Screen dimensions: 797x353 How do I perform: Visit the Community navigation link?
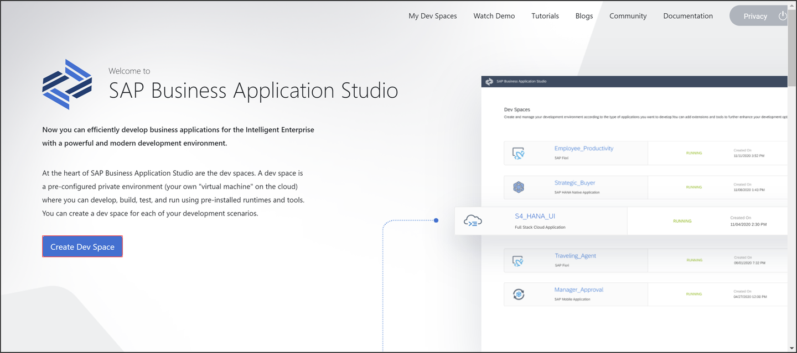click(628, 16)
